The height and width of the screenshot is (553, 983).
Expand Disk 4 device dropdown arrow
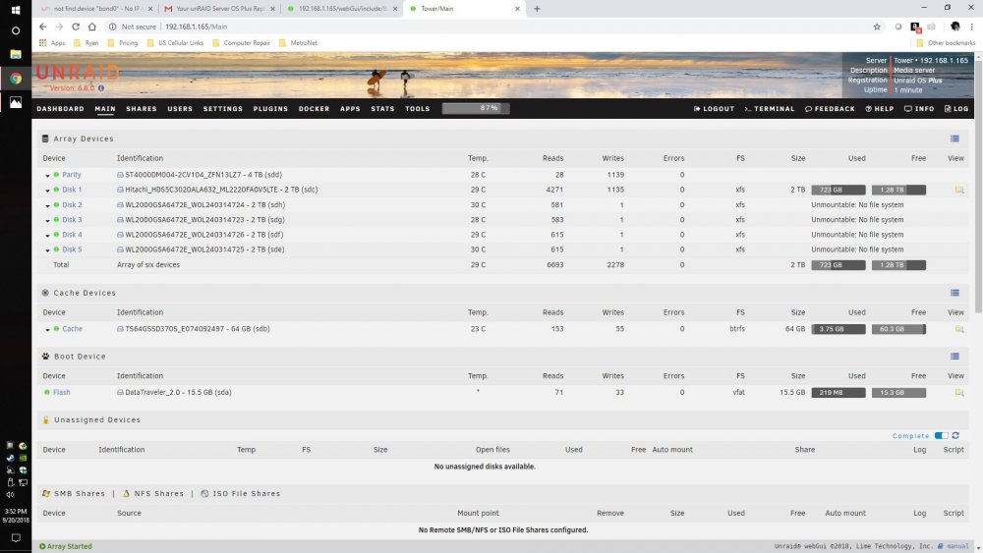coord(47,236)
